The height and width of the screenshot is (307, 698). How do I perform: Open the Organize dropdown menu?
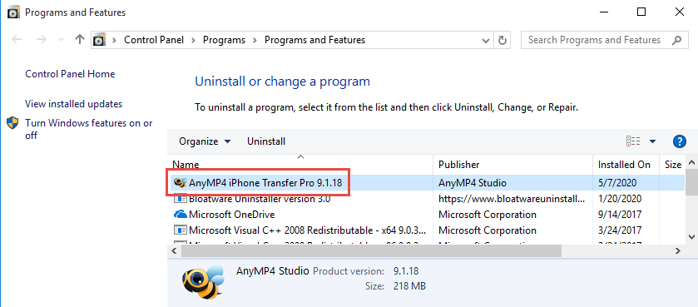click(x=205, y=141)
